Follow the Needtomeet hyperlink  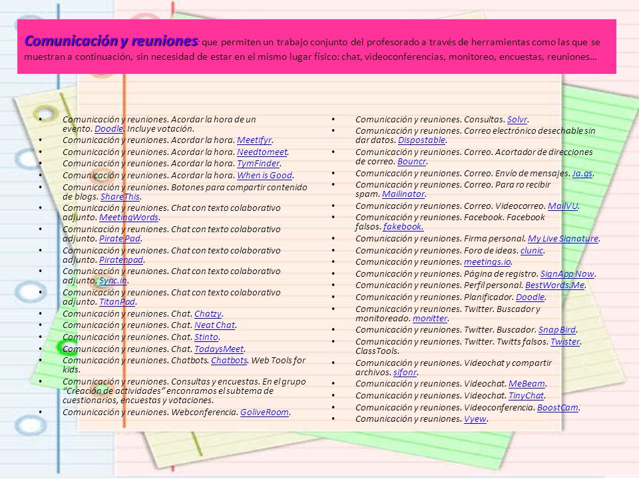pos(262,152)
